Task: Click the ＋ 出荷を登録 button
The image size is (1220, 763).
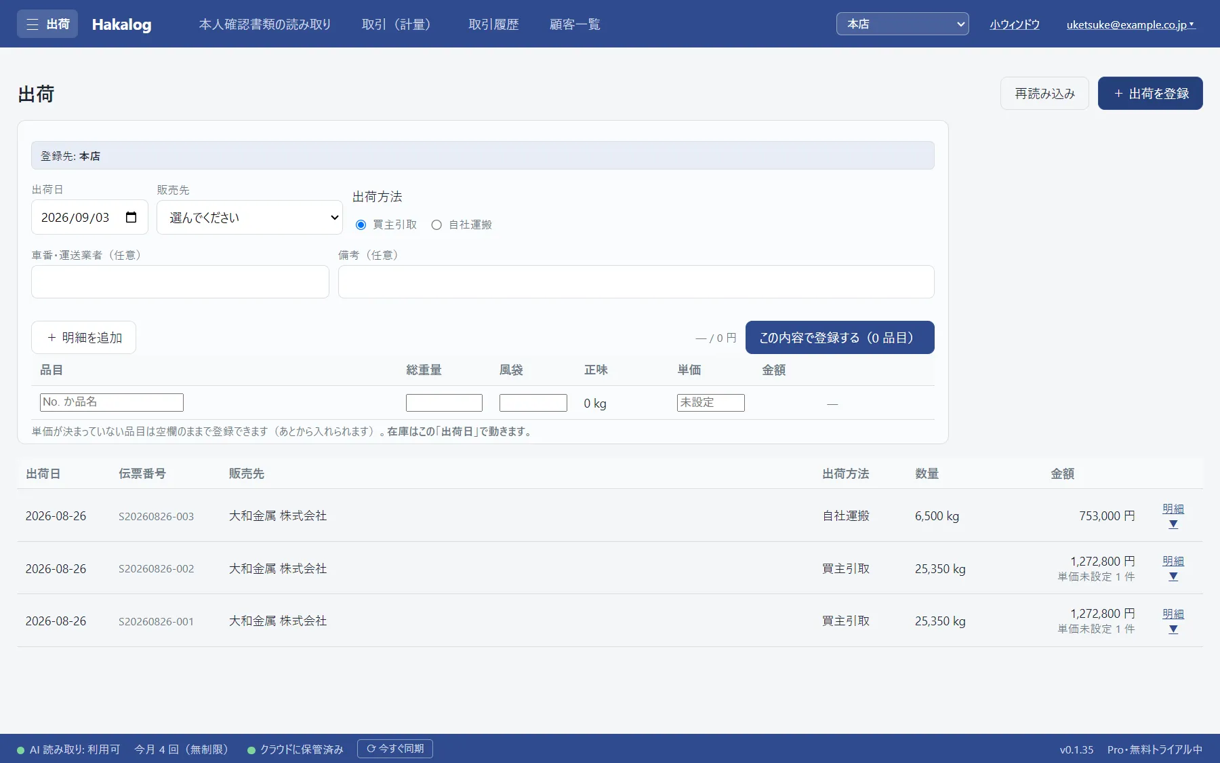Action: [1150, 93]
